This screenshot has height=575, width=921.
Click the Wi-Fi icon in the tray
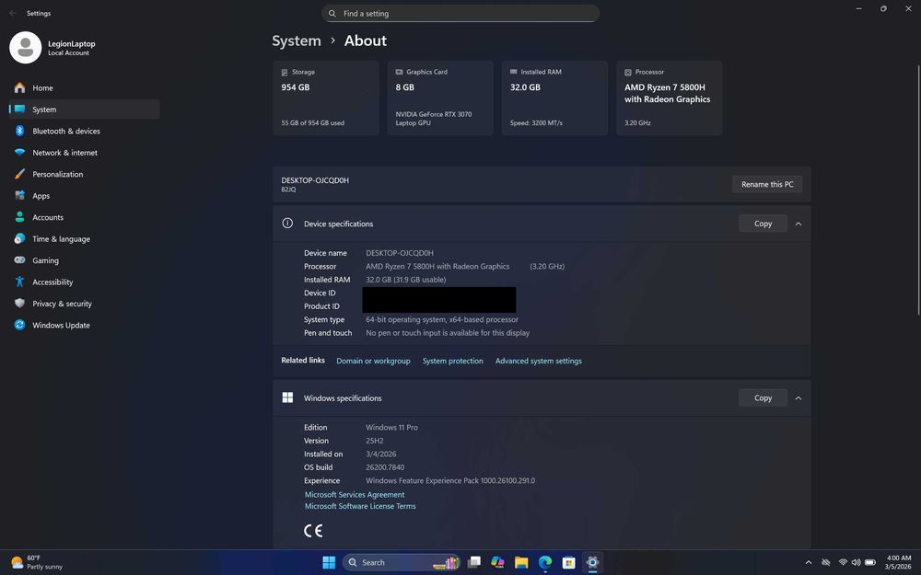tap(843, 562)
